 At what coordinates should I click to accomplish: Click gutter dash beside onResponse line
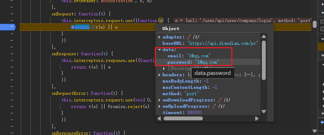click(x=12, y=54)
